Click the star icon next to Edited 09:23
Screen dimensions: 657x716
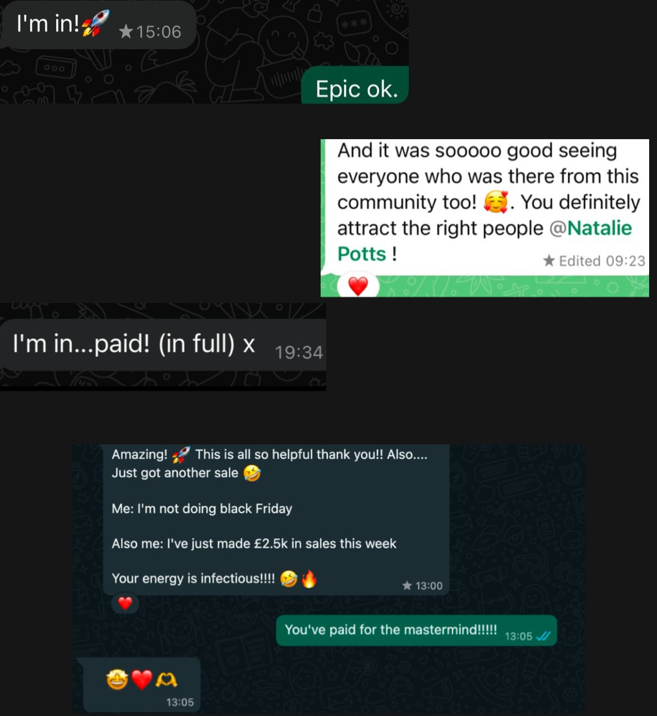549,260
